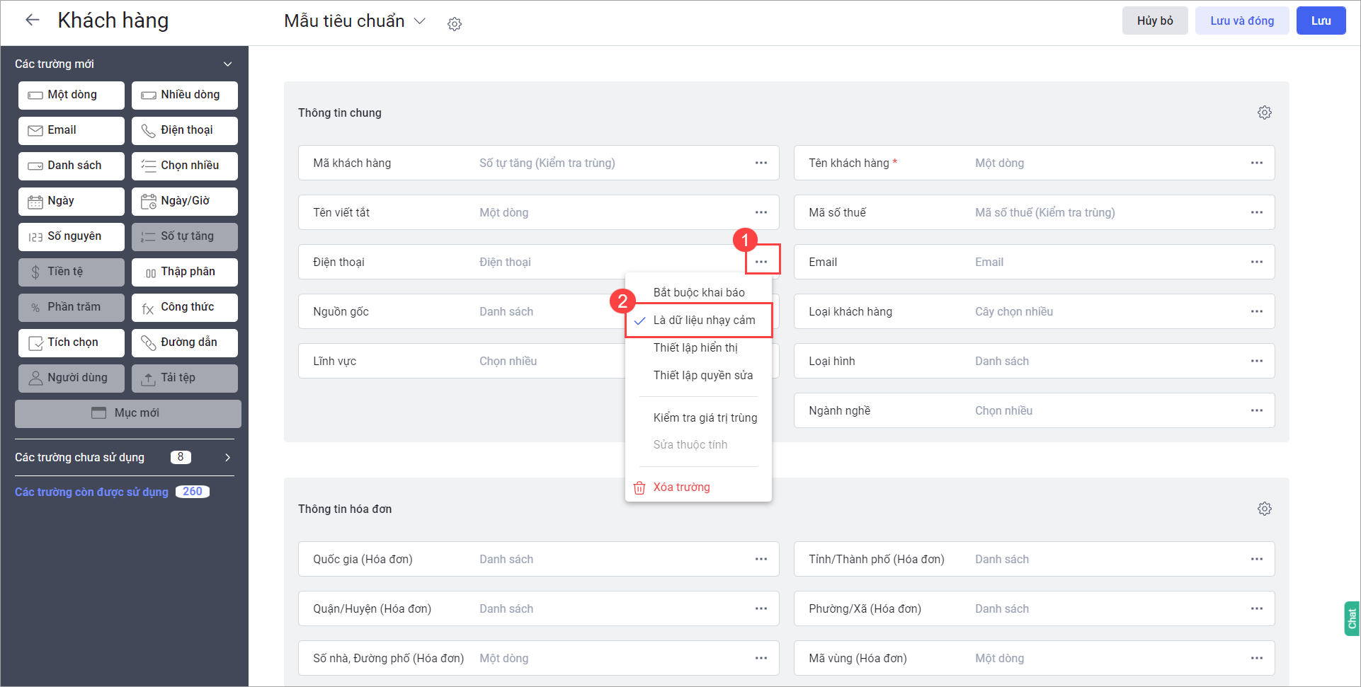Click the three-dot menu of Điện thoại field
The width and height of the screenshot is (1361, 687).
pyautogui.click(x=761, y=262)
